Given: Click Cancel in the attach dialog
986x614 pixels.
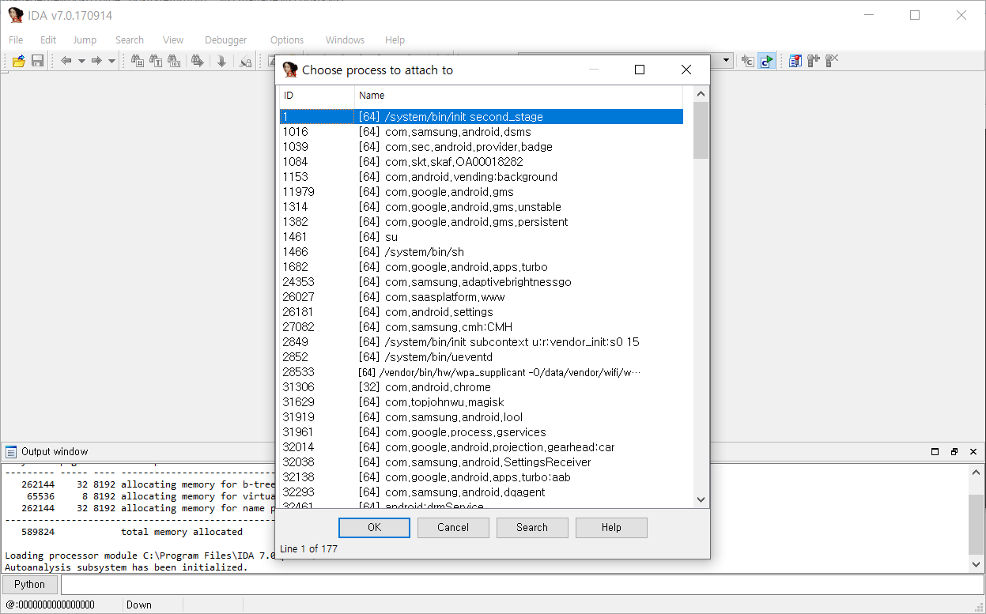Looking at the screenshot, I should tap(453, 528).
